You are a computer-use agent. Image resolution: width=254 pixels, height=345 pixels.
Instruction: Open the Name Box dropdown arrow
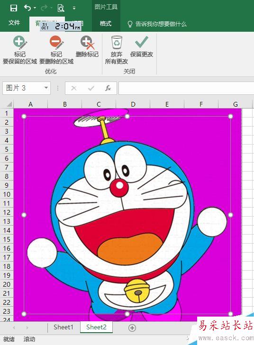(x=46, y=88)
